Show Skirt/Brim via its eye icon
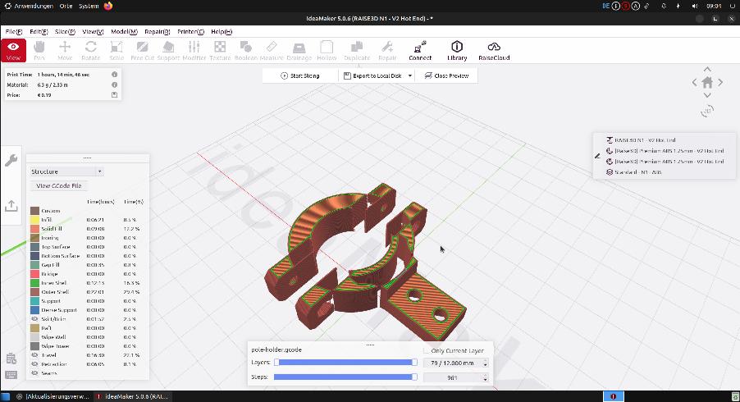The height and width of the screenshot is (402, 740). pyautogui.click(x=34, y=319)
